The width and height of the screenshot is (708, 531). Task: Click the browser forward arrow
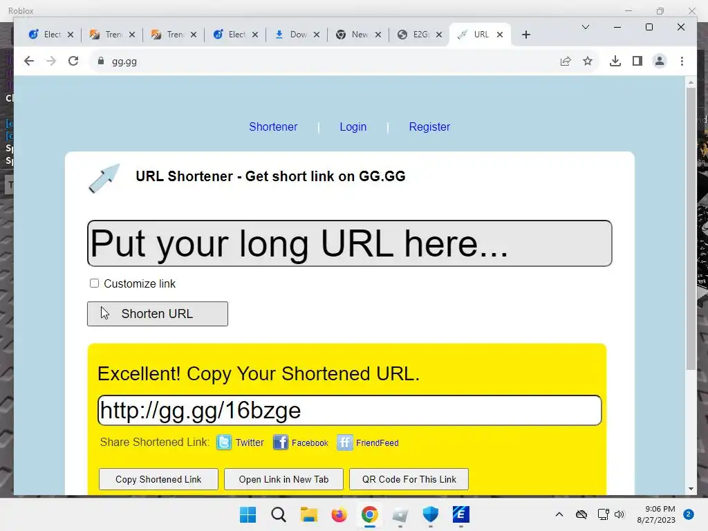point(51,61)
